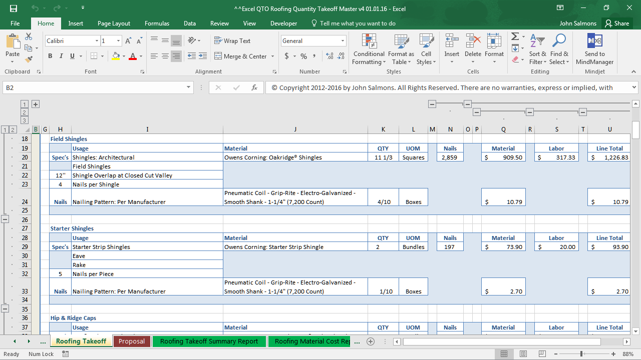Click the Share button
Image resolution: width=641 pixels, height=360 pixels.
(616, 23)
